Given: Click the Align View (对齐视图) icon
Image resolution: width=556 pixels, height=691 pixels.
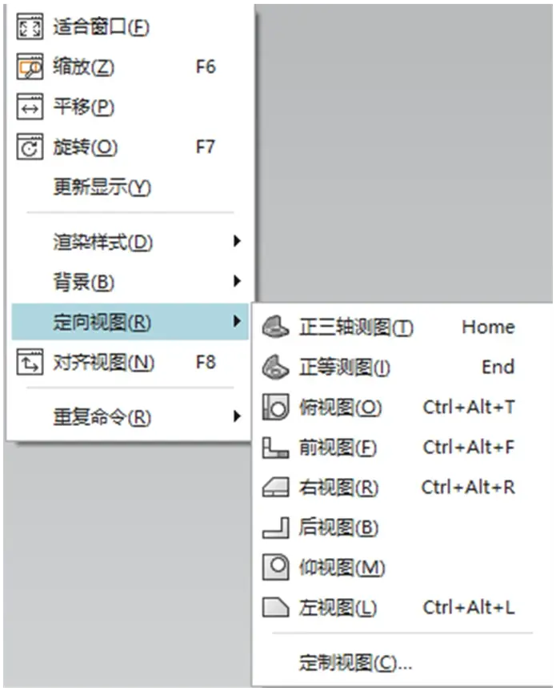Looking at the screenshot, I should point(30,362).
